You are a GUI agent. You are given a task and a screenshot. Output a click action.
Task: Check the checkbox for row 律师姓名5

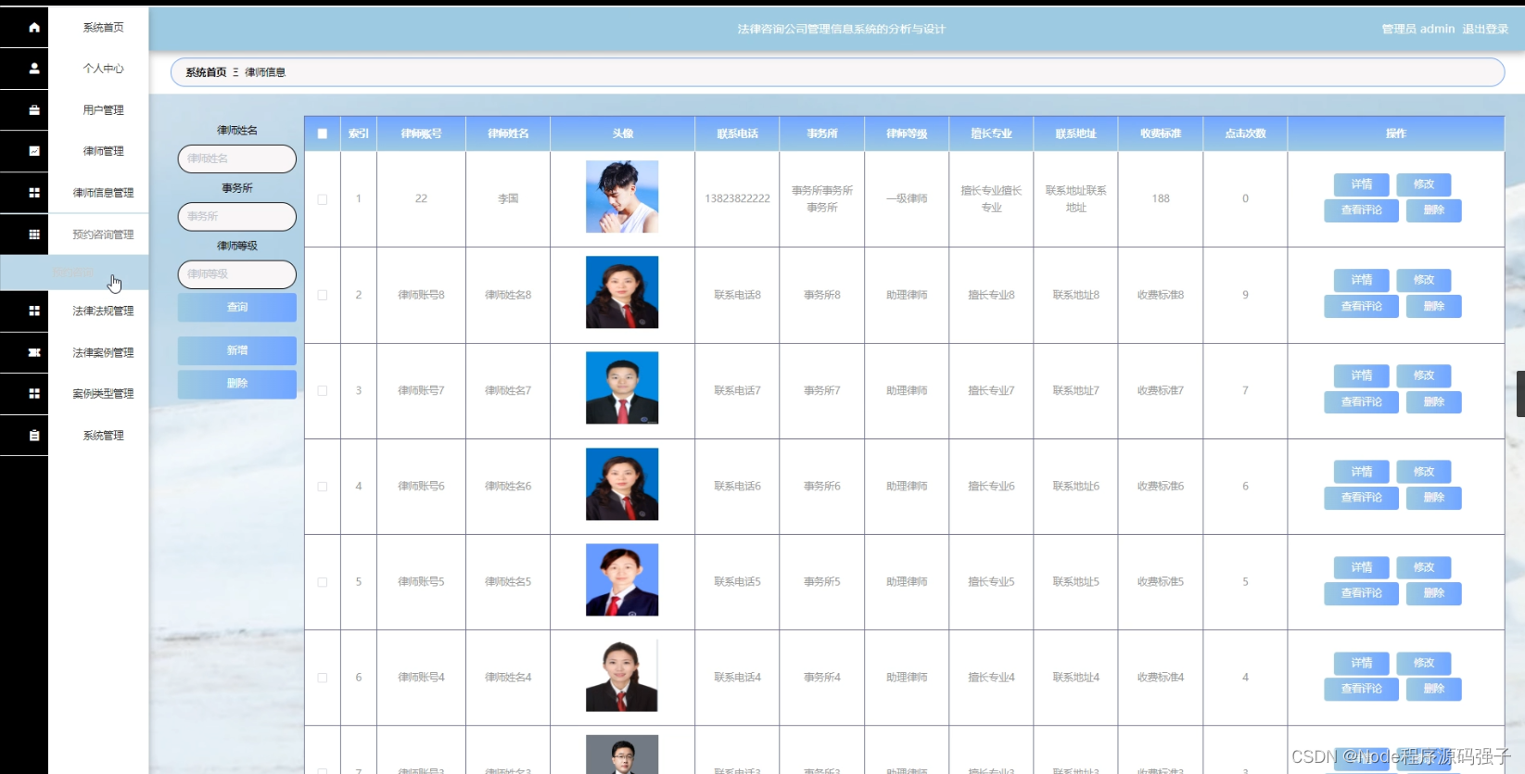coord(323,582)
